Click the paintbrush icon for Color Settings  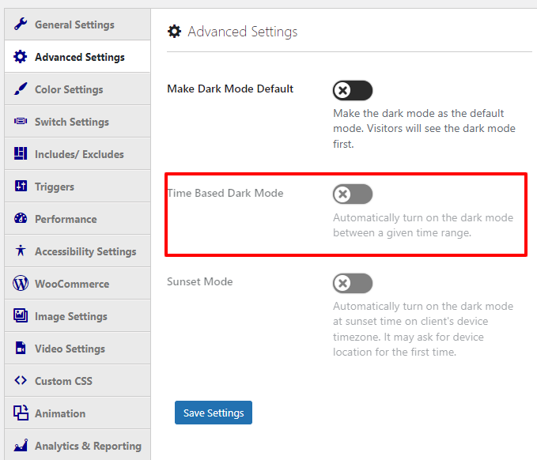[x=21, y=89]
